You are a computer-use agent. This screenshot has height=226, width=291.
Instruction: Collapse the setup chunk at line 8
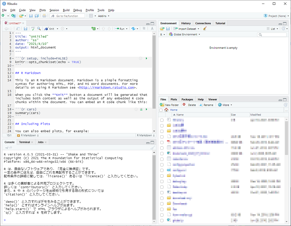click(13, 58)
